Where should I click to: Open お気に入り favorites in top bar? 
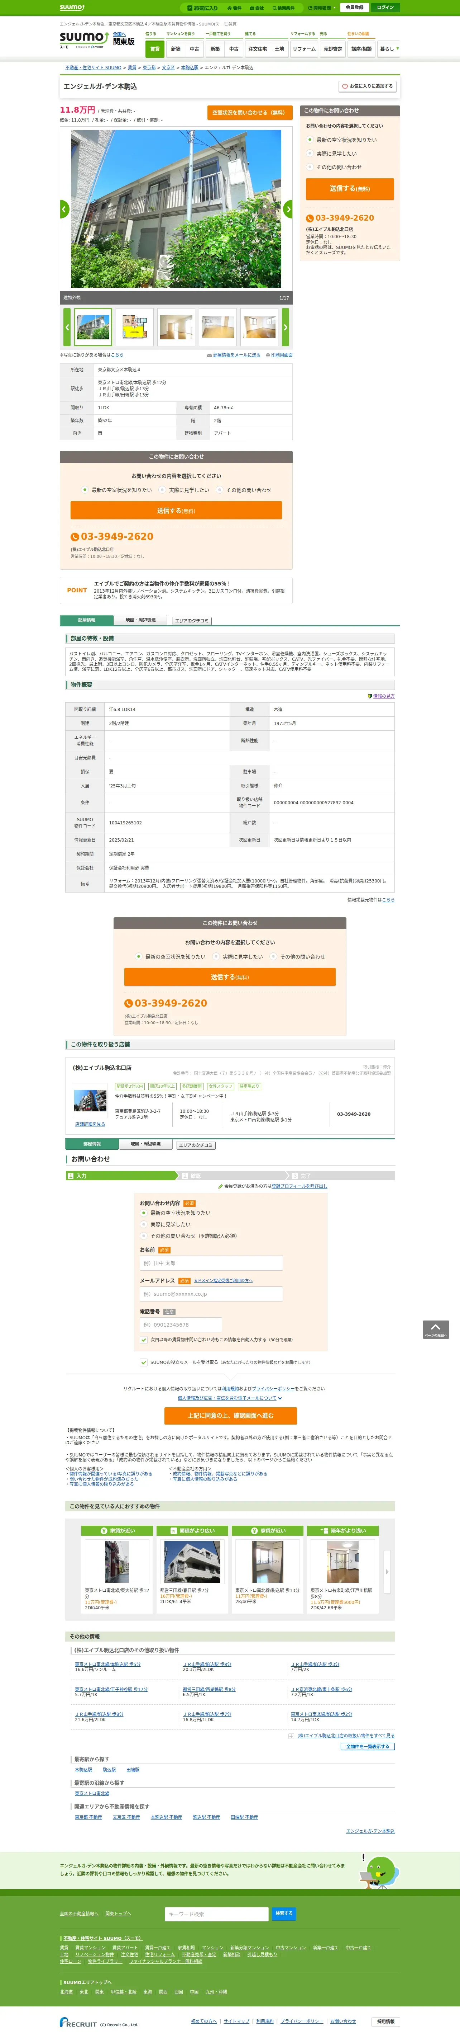click(x=202, y=8)
